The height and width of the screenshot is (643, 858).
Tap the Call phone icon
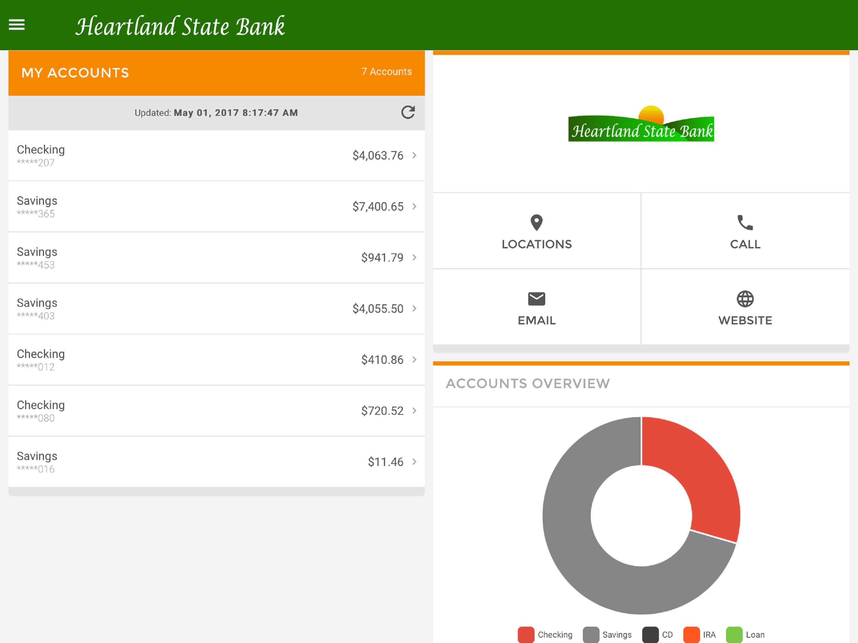pyautogui.click(x=745, y=223)
